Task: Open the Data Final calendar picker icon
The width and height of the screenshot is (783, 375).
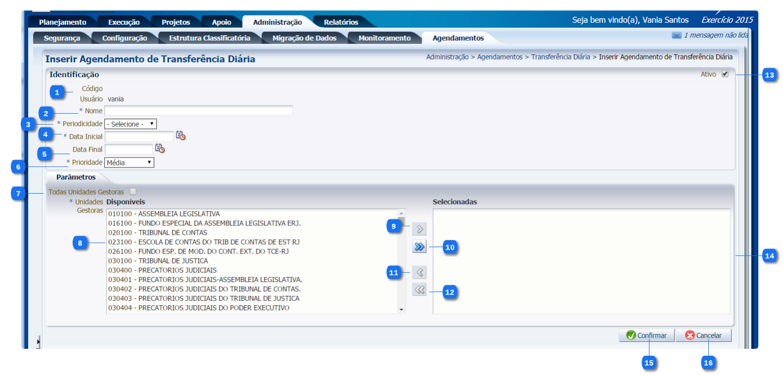Action: click(160, 149)
